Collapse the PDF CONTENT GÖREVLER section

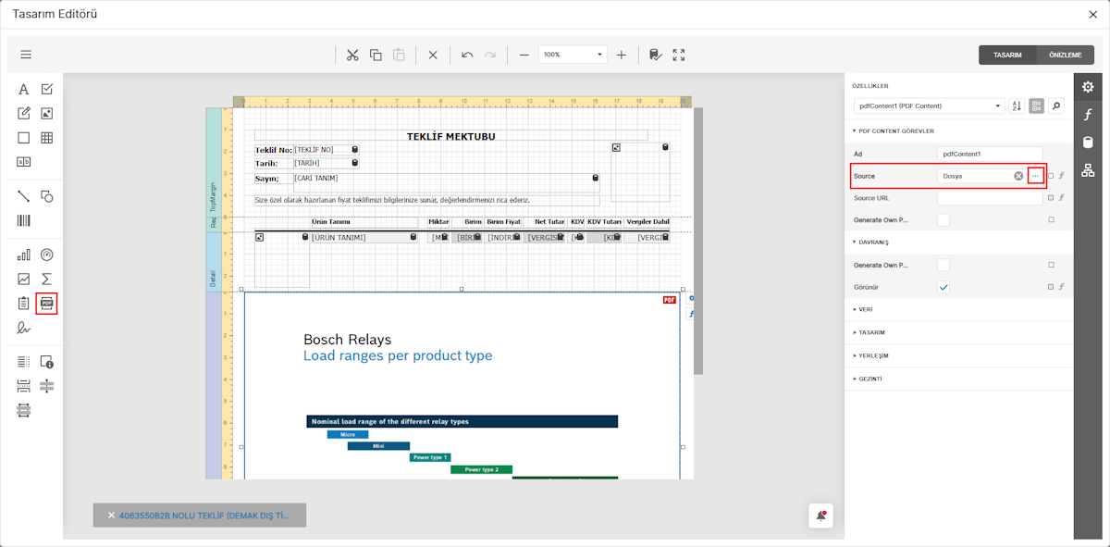894,131
